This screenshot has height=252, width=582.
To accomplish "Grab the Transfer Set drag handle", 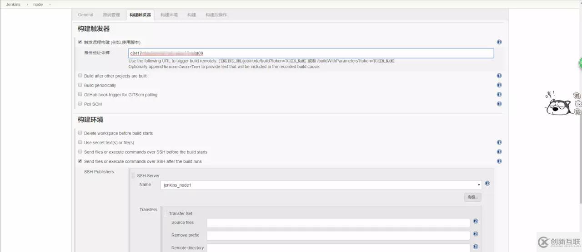I will click(x=165, y=213).
